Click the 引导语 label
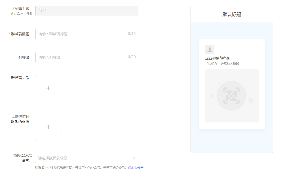 [25, 57]
